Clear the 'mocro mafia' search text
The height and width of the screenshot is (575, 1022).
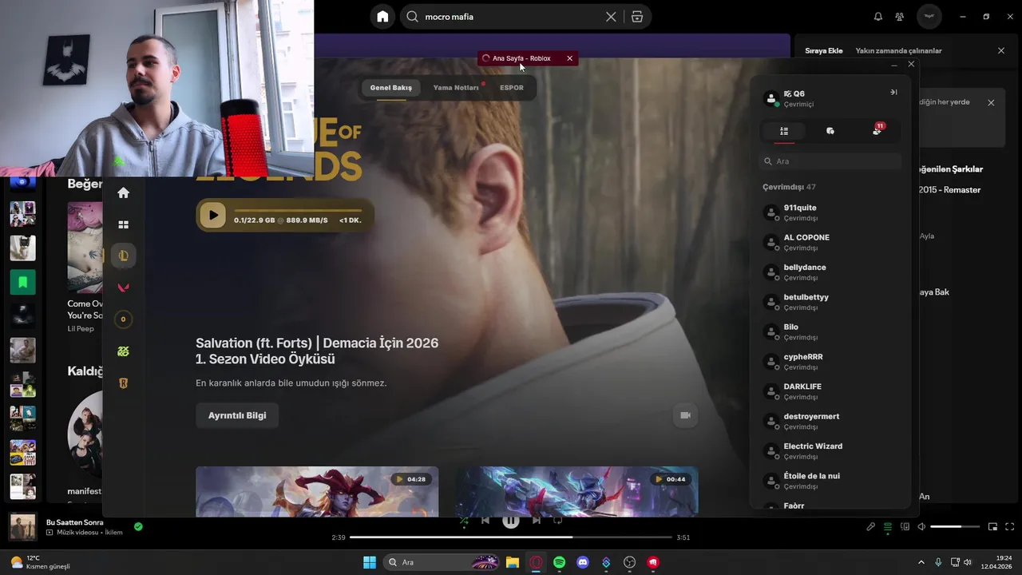[x=611, y=17]
